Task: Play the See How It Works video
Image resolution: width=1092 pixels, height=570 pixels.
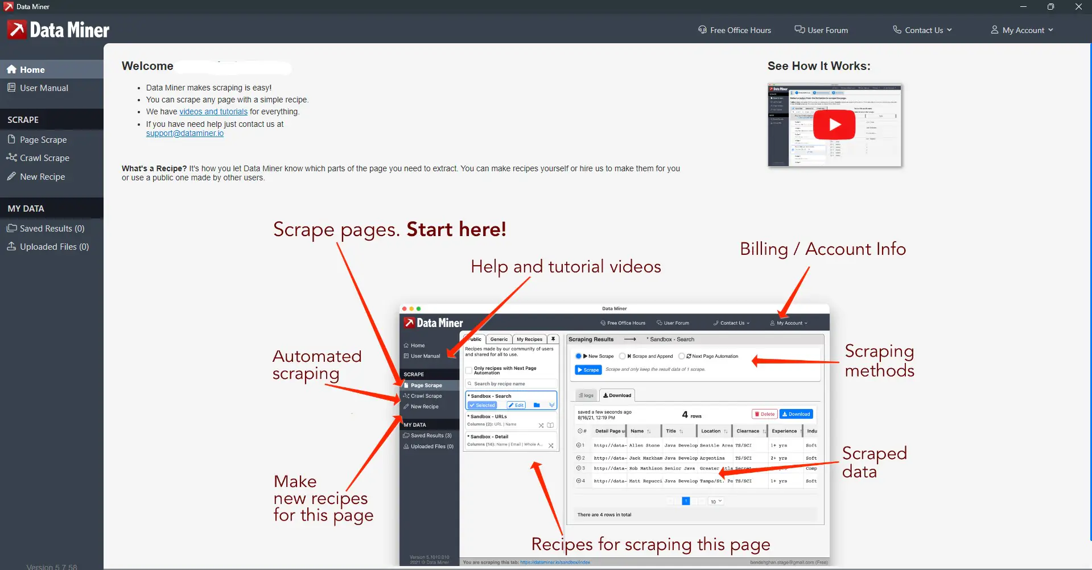Action: (x=834, y=125)
